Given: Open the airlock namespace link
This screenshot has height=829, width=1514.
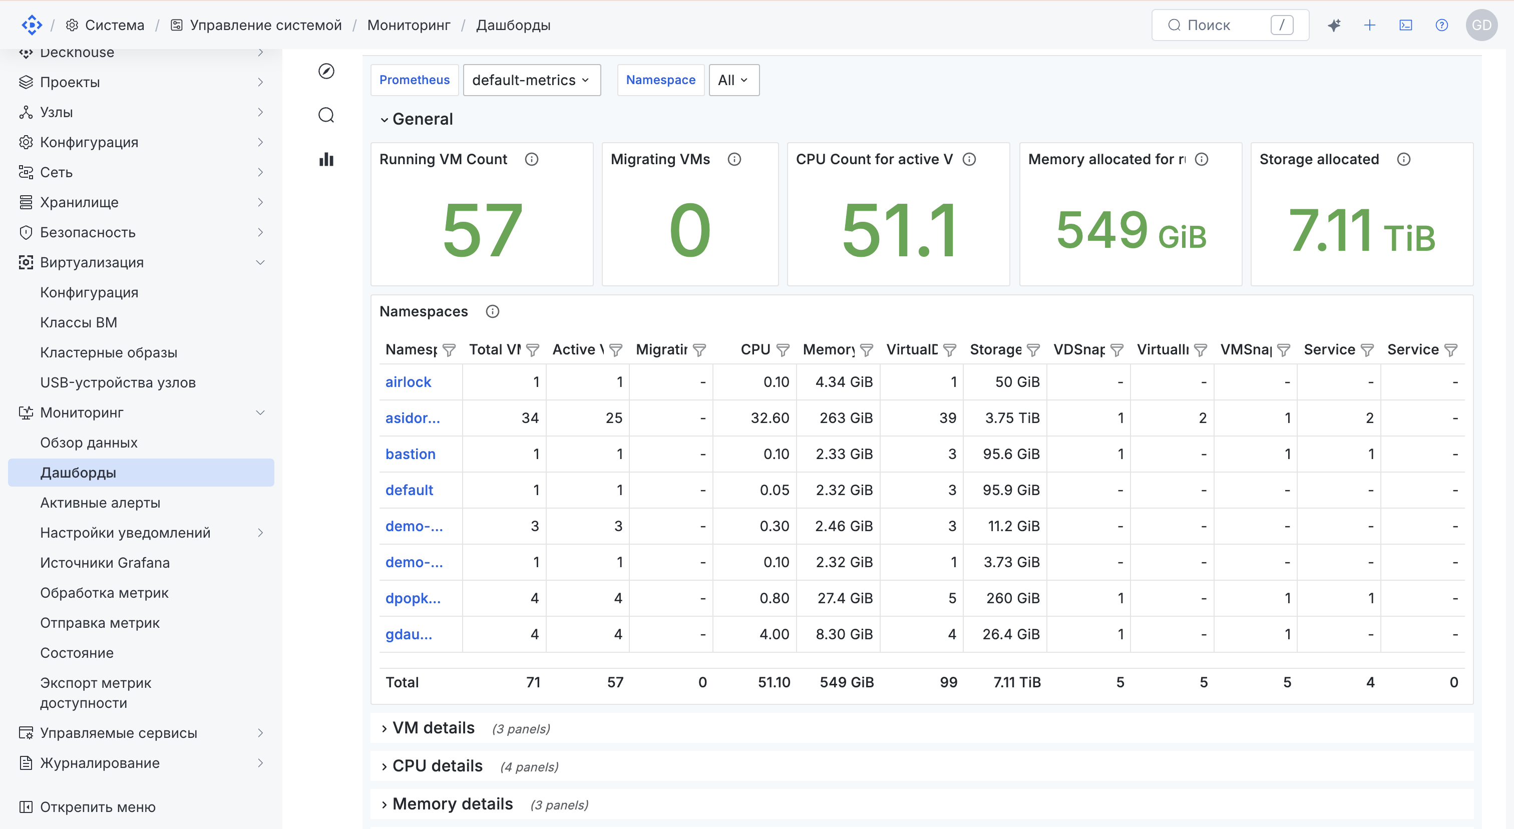Looking at the screenshot, I should (x=408, y=382).
